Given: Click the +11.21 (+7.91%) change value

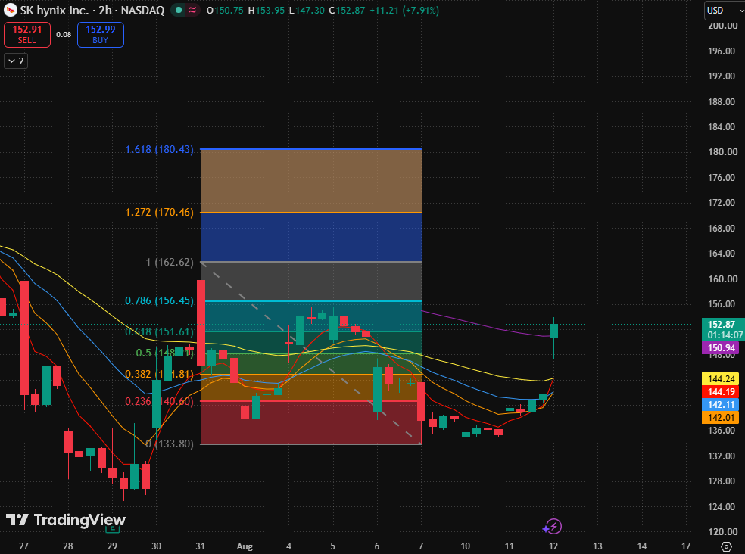Looking at the screenshot, I should (x=404, y=10).
